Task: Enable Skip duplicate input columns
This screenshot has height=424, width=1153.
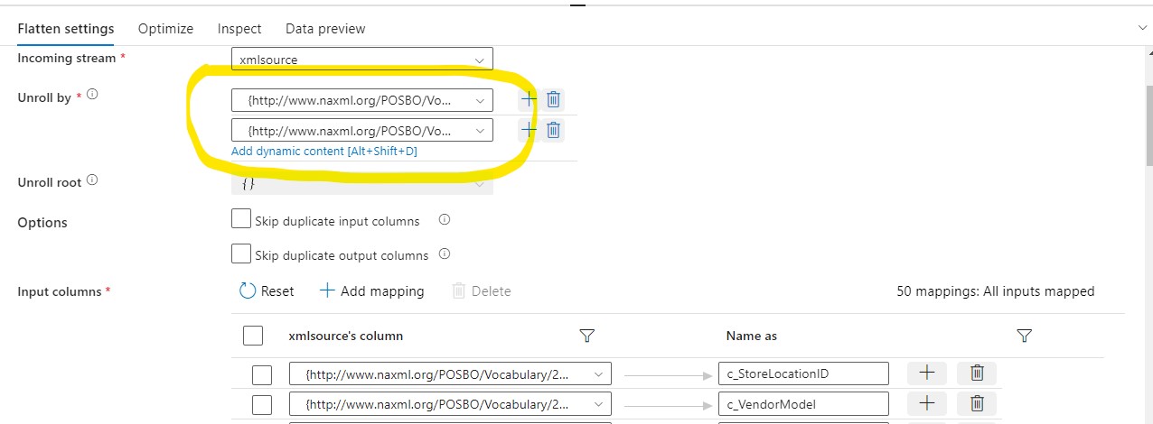Action: coord(241,219)
